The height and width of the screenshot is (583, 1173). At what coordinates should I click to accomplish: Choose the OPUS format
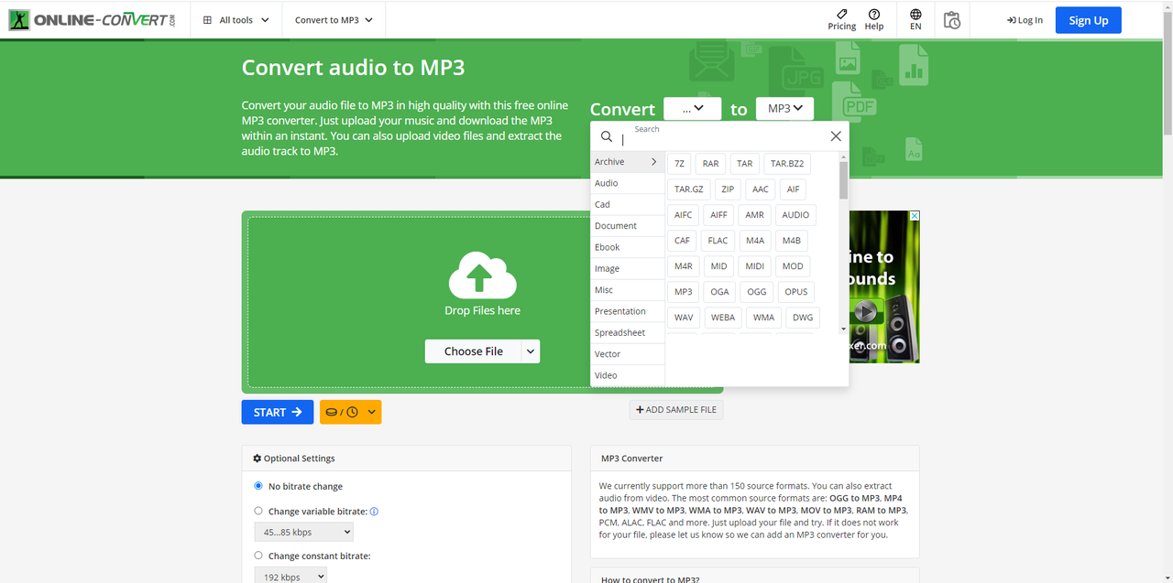(x=796, y=292)
